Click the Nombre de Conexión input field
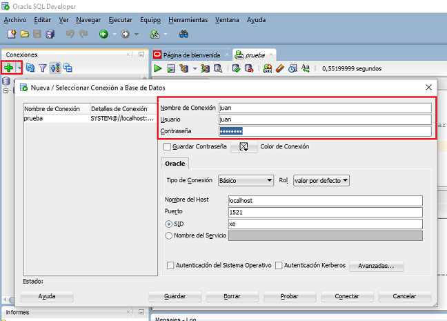The height and width of the screenshot is (321, 447). (x=325, y=108)
